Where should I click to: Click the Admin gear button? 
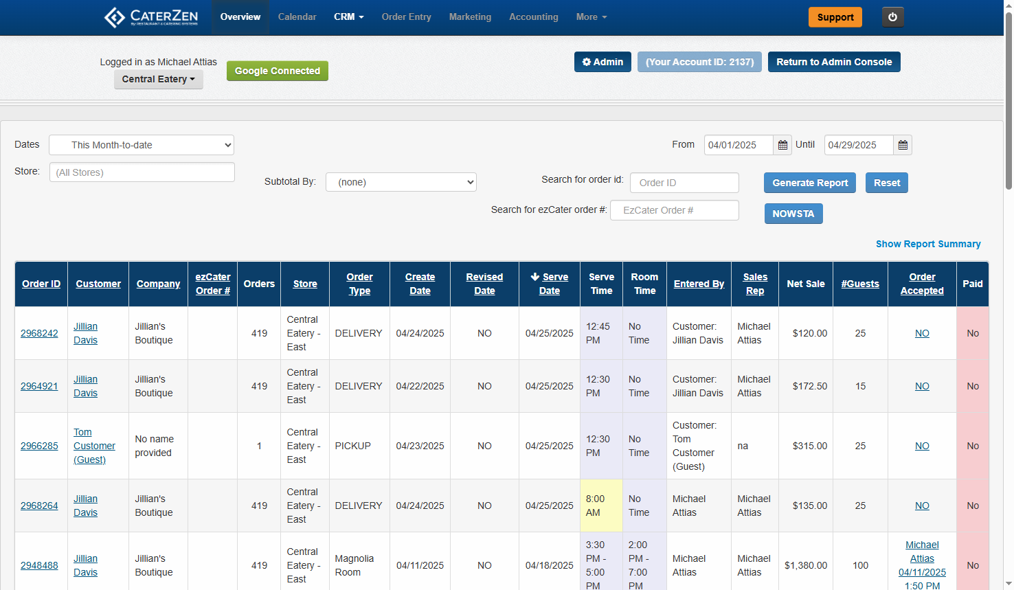tap(602, 62)
